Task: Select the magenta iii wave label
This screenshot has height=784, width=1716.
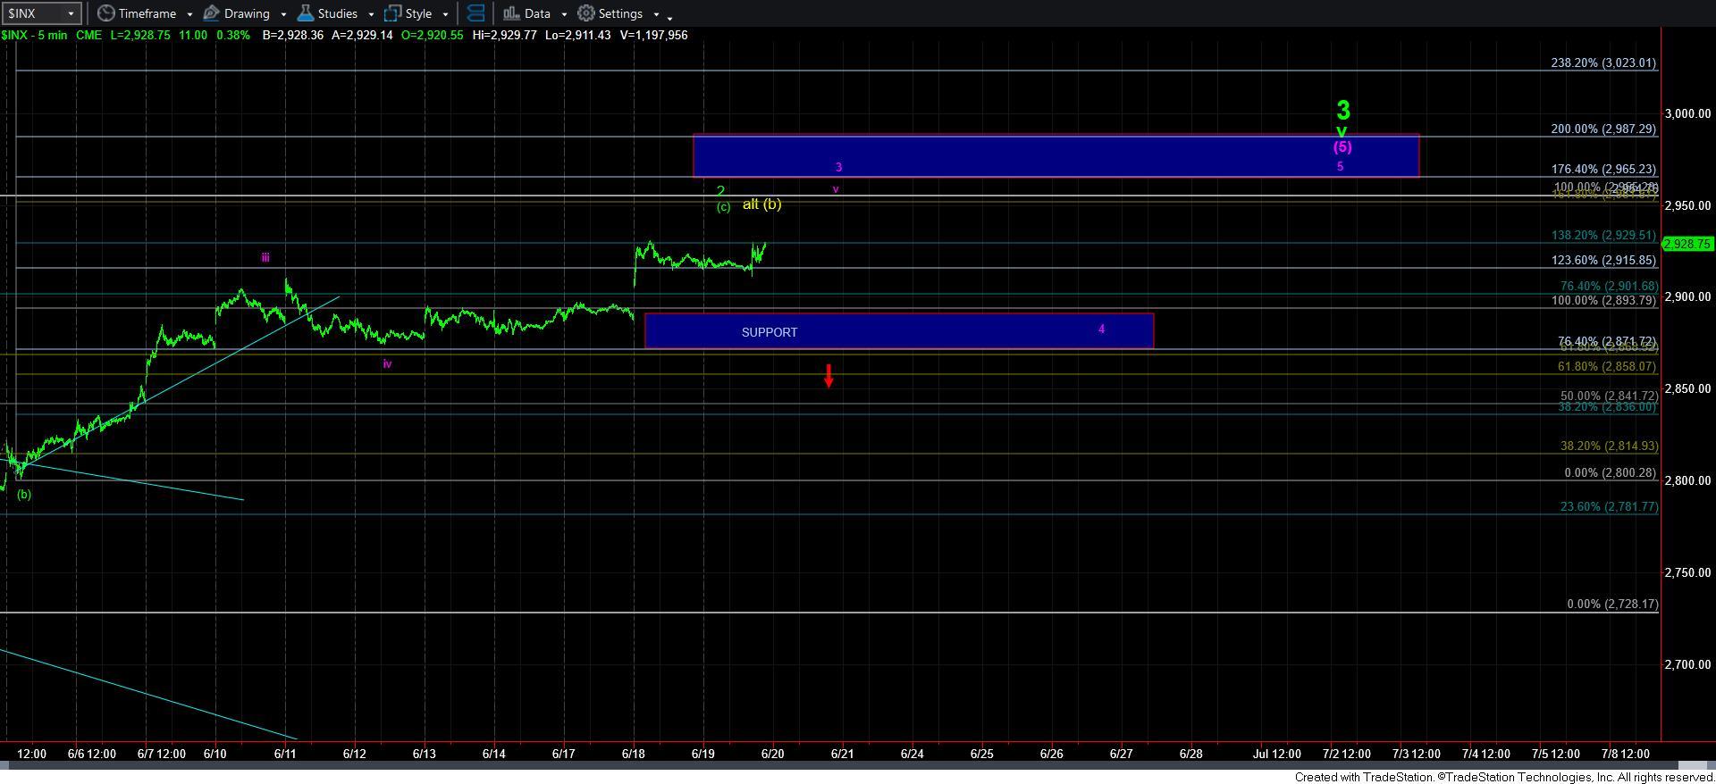Action: pyautogui.click(x=265, y=257)
